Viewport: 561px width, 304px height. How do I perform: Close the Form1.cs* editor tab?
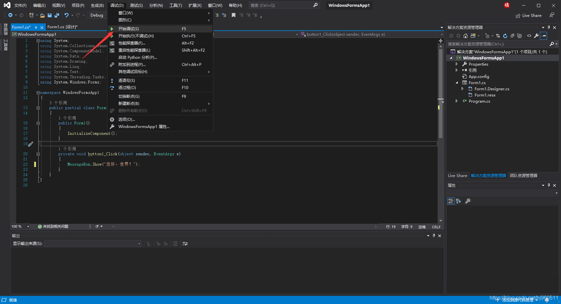point(42,27)
